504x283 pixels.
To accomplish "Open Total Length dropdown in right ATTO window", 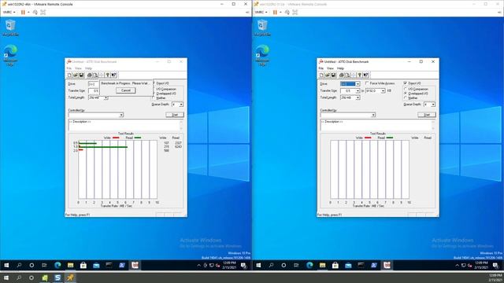I will click(x=358, y=97).
